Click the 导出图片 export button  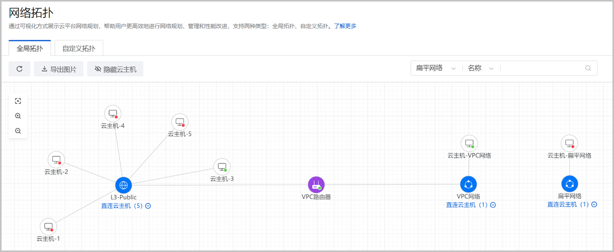(58, 69)
